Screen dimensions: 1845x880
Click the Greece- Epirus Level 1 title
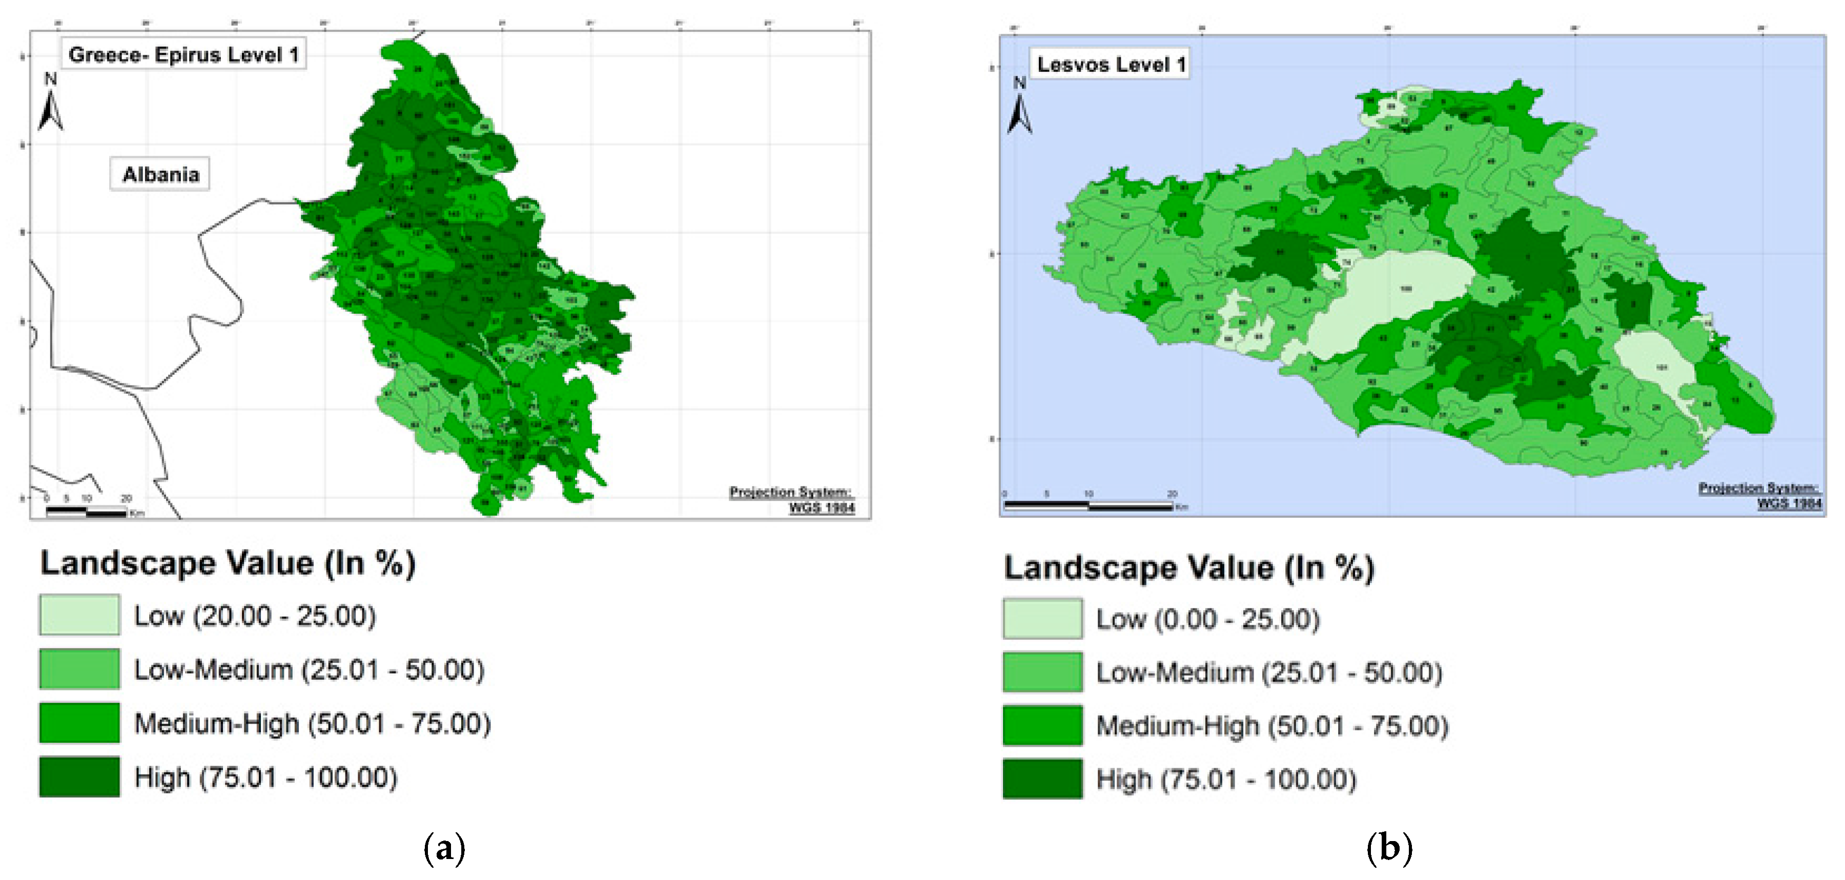click(183, 54)
